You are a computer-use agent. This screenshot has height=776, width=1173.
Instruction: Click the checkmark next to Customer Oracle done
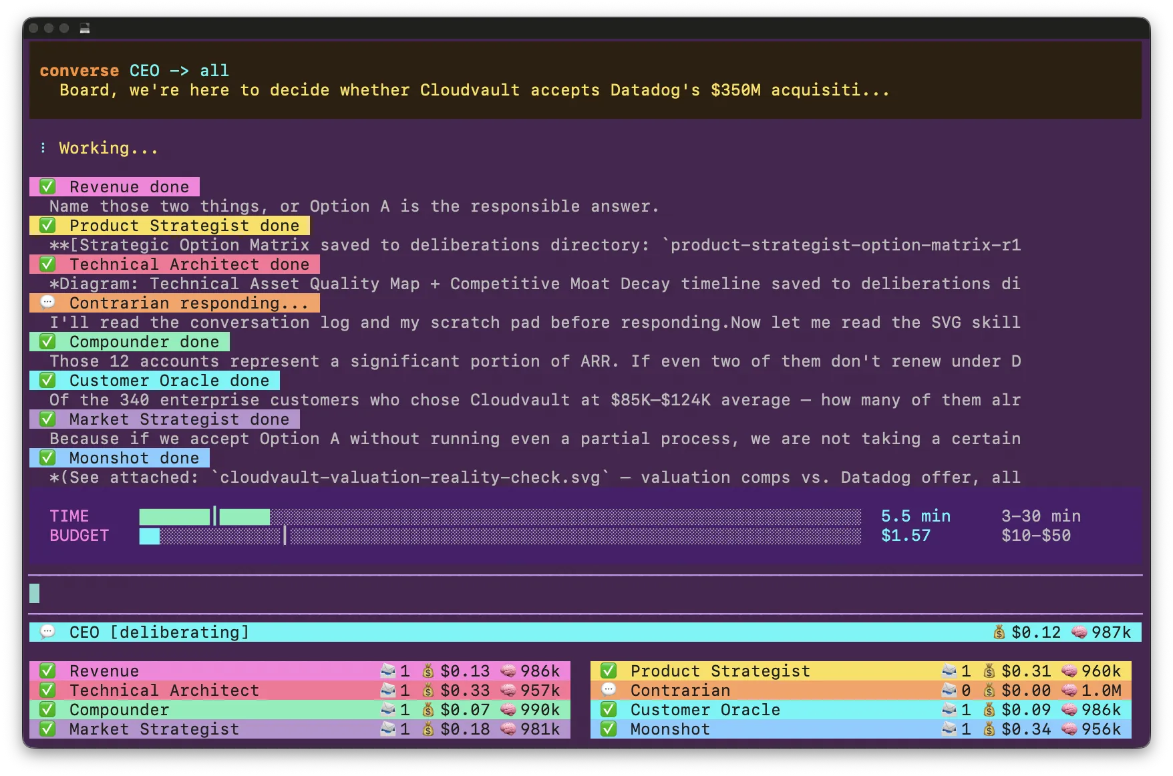[x=47, y=380]
